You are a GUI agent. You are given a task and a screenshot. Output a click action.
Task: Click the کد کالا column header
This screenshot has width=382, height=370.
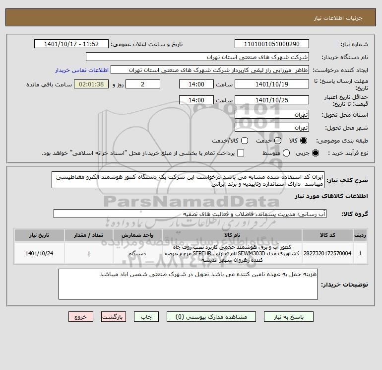tap(327, 235)
